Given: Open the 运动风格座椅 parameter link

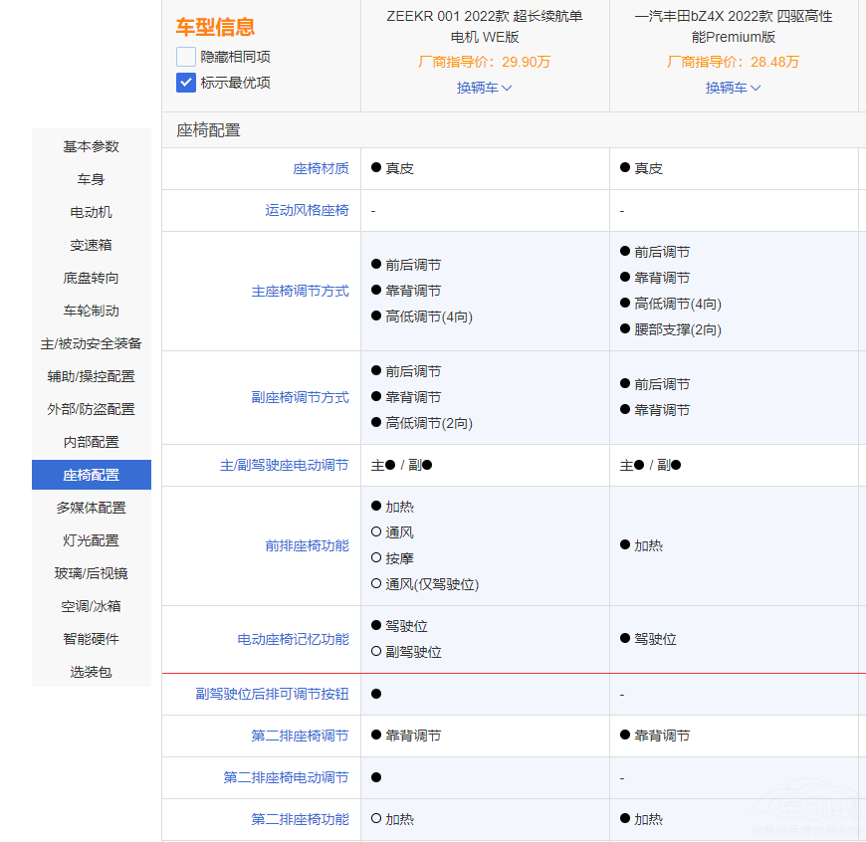Looking at the screenshot, I should tap(307, 210).
